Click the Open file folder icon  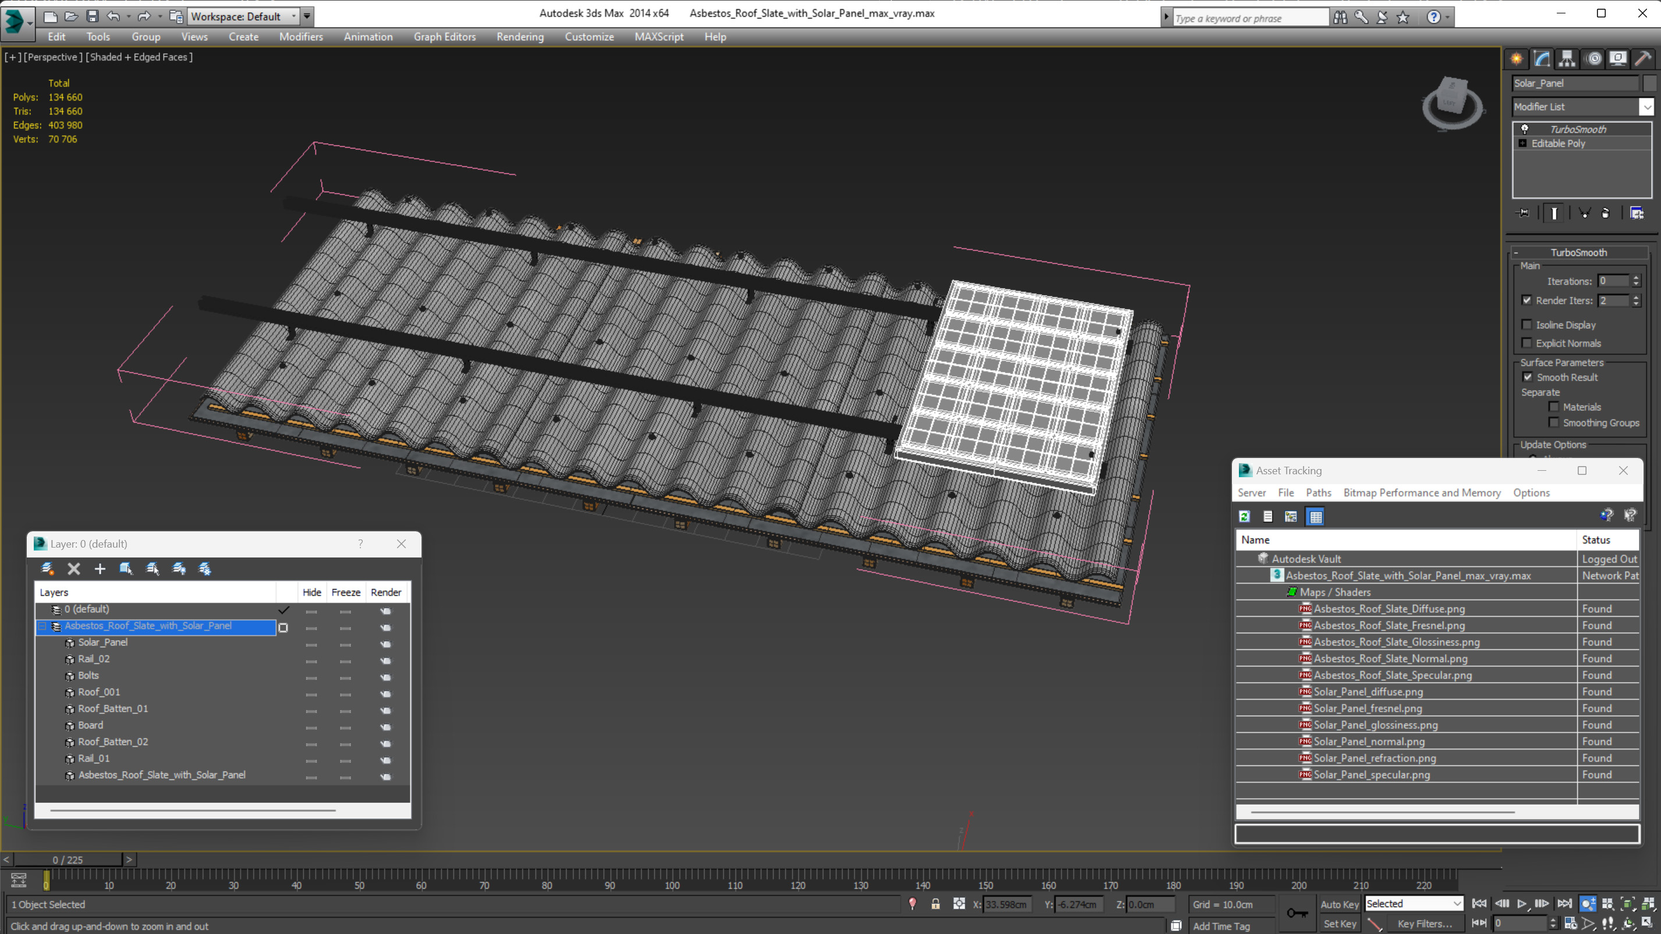(x=71, y=16)
